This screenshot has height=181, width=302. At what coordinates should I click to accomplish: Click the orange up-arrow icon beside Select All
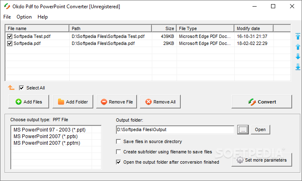pos(11,87)
